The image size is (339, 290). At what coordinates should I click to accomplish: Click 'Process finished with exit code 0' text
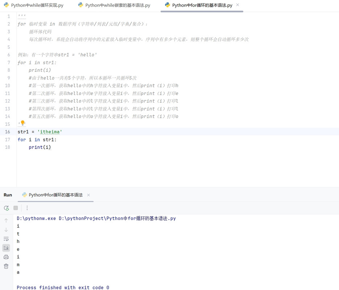click(63, 287)
